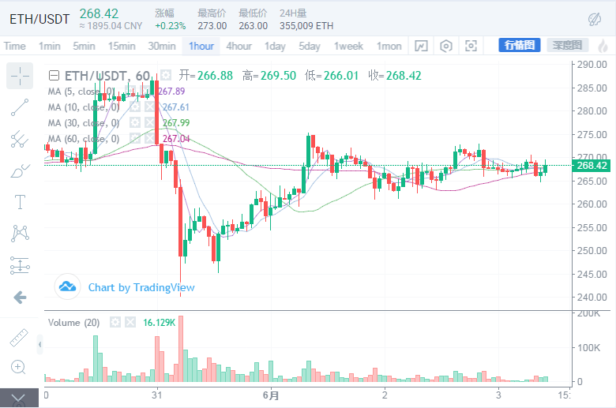Expand the bottom panel chevron
Image resolution: width=616 pixels, height=408 pixels.
coord(20,399)
